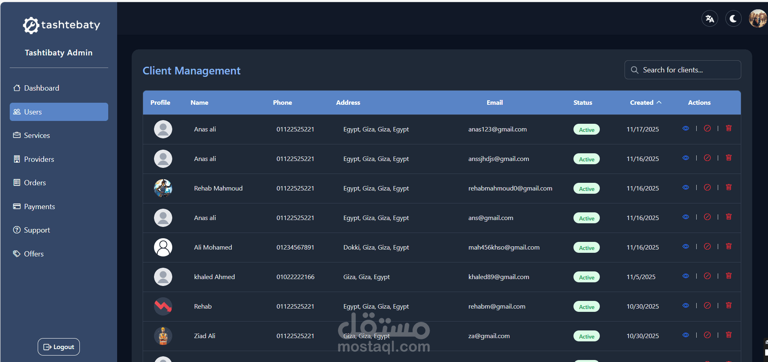Screen dimensions: 768x362
Task: View client rehabm@gmail.com eye icon
Action: (x=686, y=305)
